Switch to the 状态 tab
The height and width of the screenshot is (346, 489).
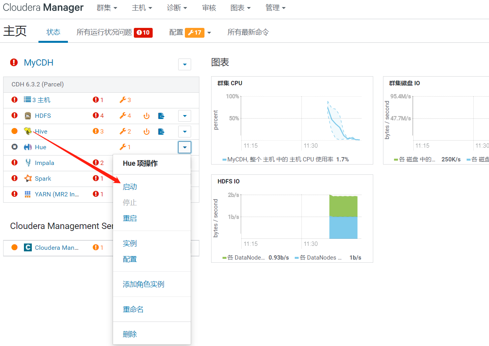click(x=53, y=32)
